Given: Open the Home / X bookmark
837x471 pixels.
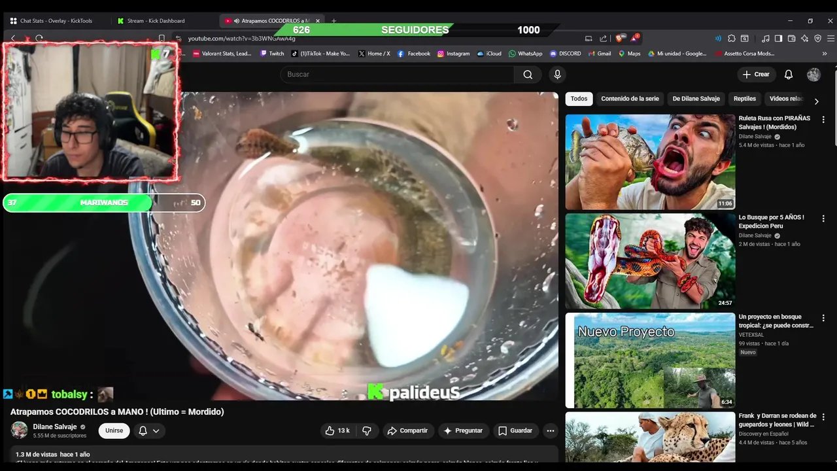Looking at the screenshot, I should 374,54.
